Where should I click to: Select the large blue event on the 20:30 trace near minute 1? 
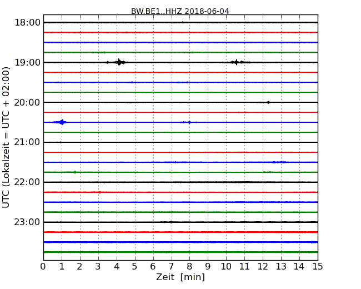62,122
